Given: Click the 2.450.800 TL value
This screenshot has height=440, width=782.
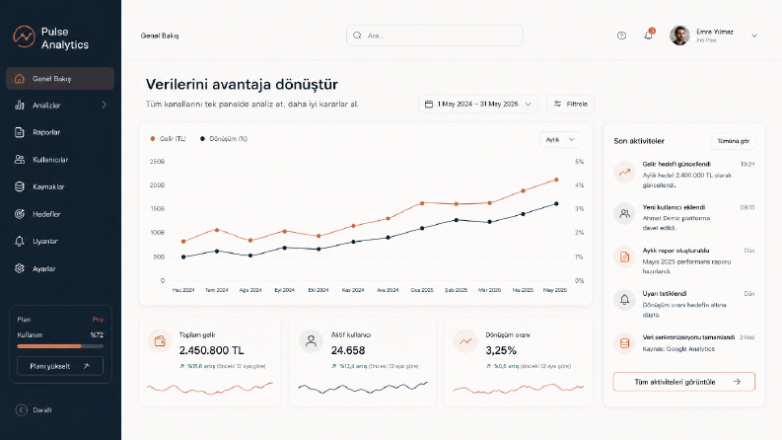Looking at the screenshot, I should click(x=211, y=350).
